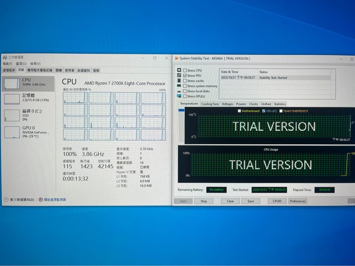Uncheck the Stress FPU checkbox

click(x=185, y=76)
